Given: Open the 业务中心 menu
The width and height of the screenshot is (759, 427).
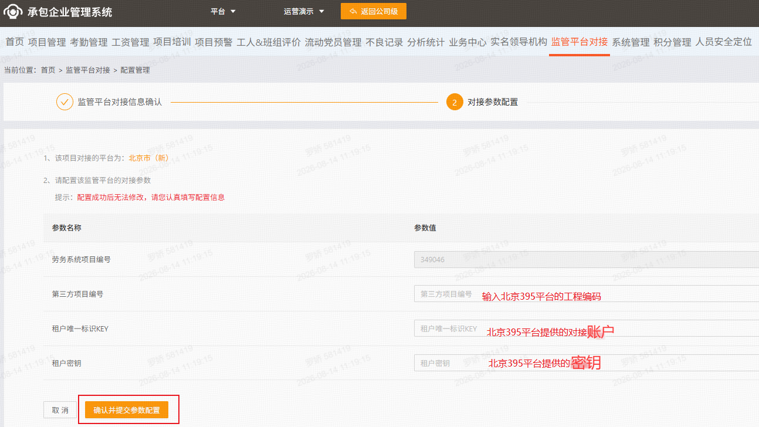Looking at the screenshot, I should coord(467,42).
